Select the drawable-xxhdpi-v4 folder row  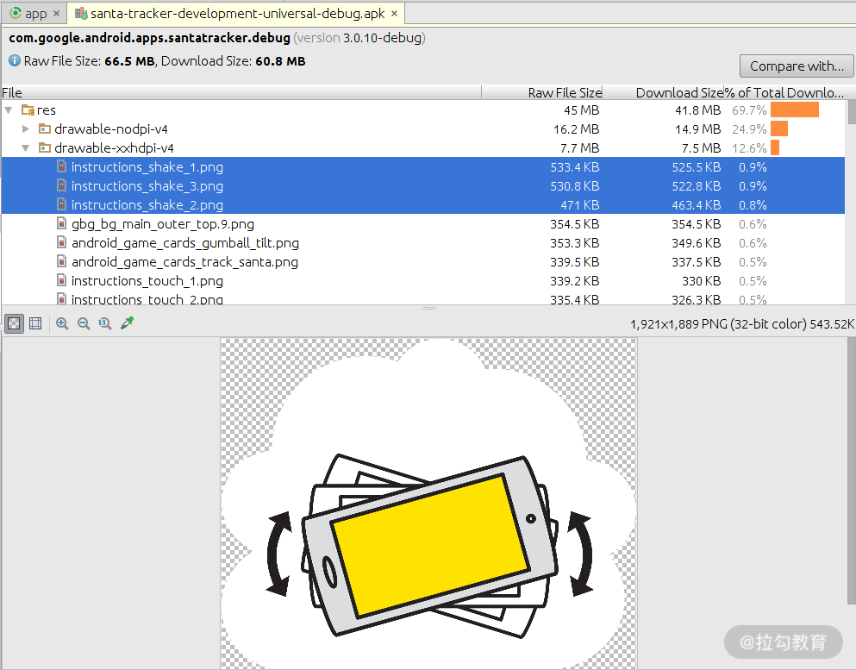click(x=423, y=148)
